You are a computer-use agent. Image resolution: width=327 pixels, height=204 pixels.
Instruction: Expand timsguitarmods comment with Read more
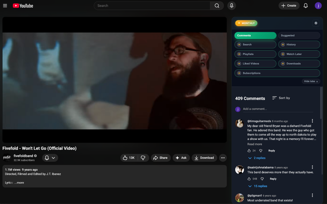[x=255, y=144]
